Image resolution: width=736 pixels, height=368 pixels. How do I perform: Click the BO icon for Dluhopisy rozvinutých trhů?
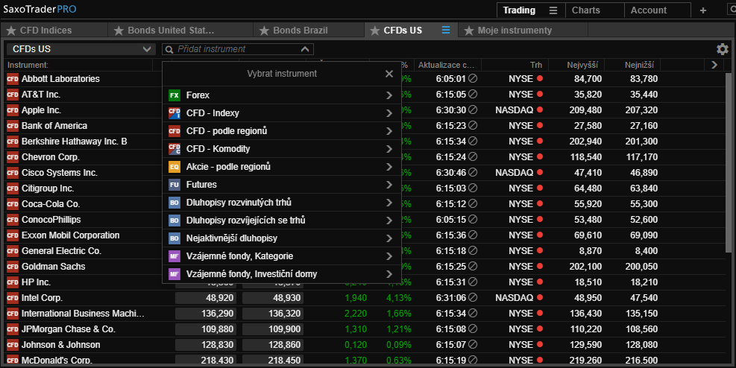coord(174,203)
